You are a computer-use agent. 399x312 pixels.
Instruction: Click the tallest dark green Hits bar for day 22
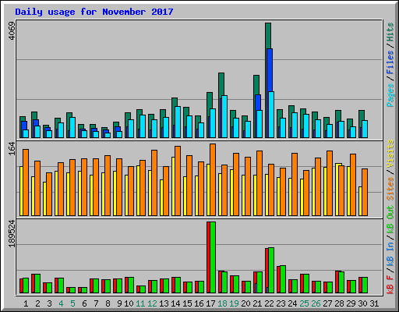268,36
